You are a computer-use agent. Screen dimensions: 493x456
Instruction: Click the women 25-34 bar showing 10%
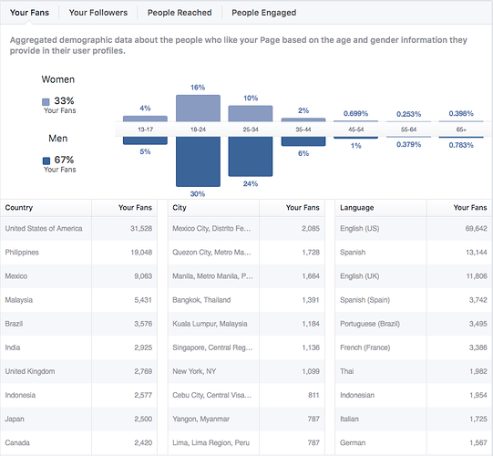pos(251,114)
